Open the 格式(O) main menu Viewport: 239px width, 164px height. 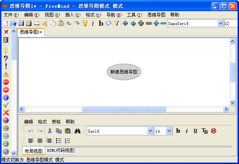point(93,15)
